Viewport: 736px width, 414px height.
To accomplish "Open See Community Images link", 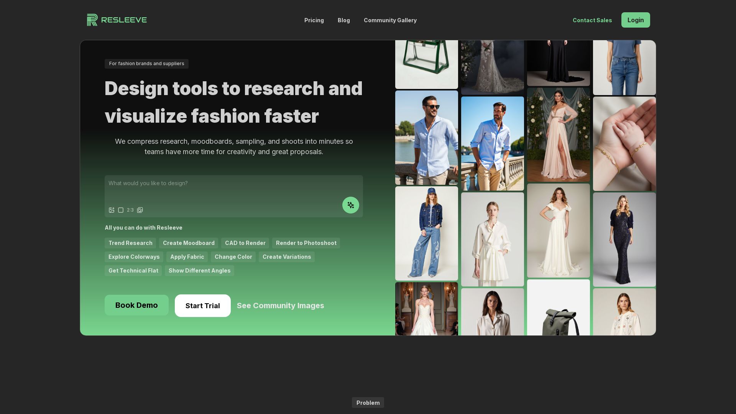I will (x=280, y=306).
